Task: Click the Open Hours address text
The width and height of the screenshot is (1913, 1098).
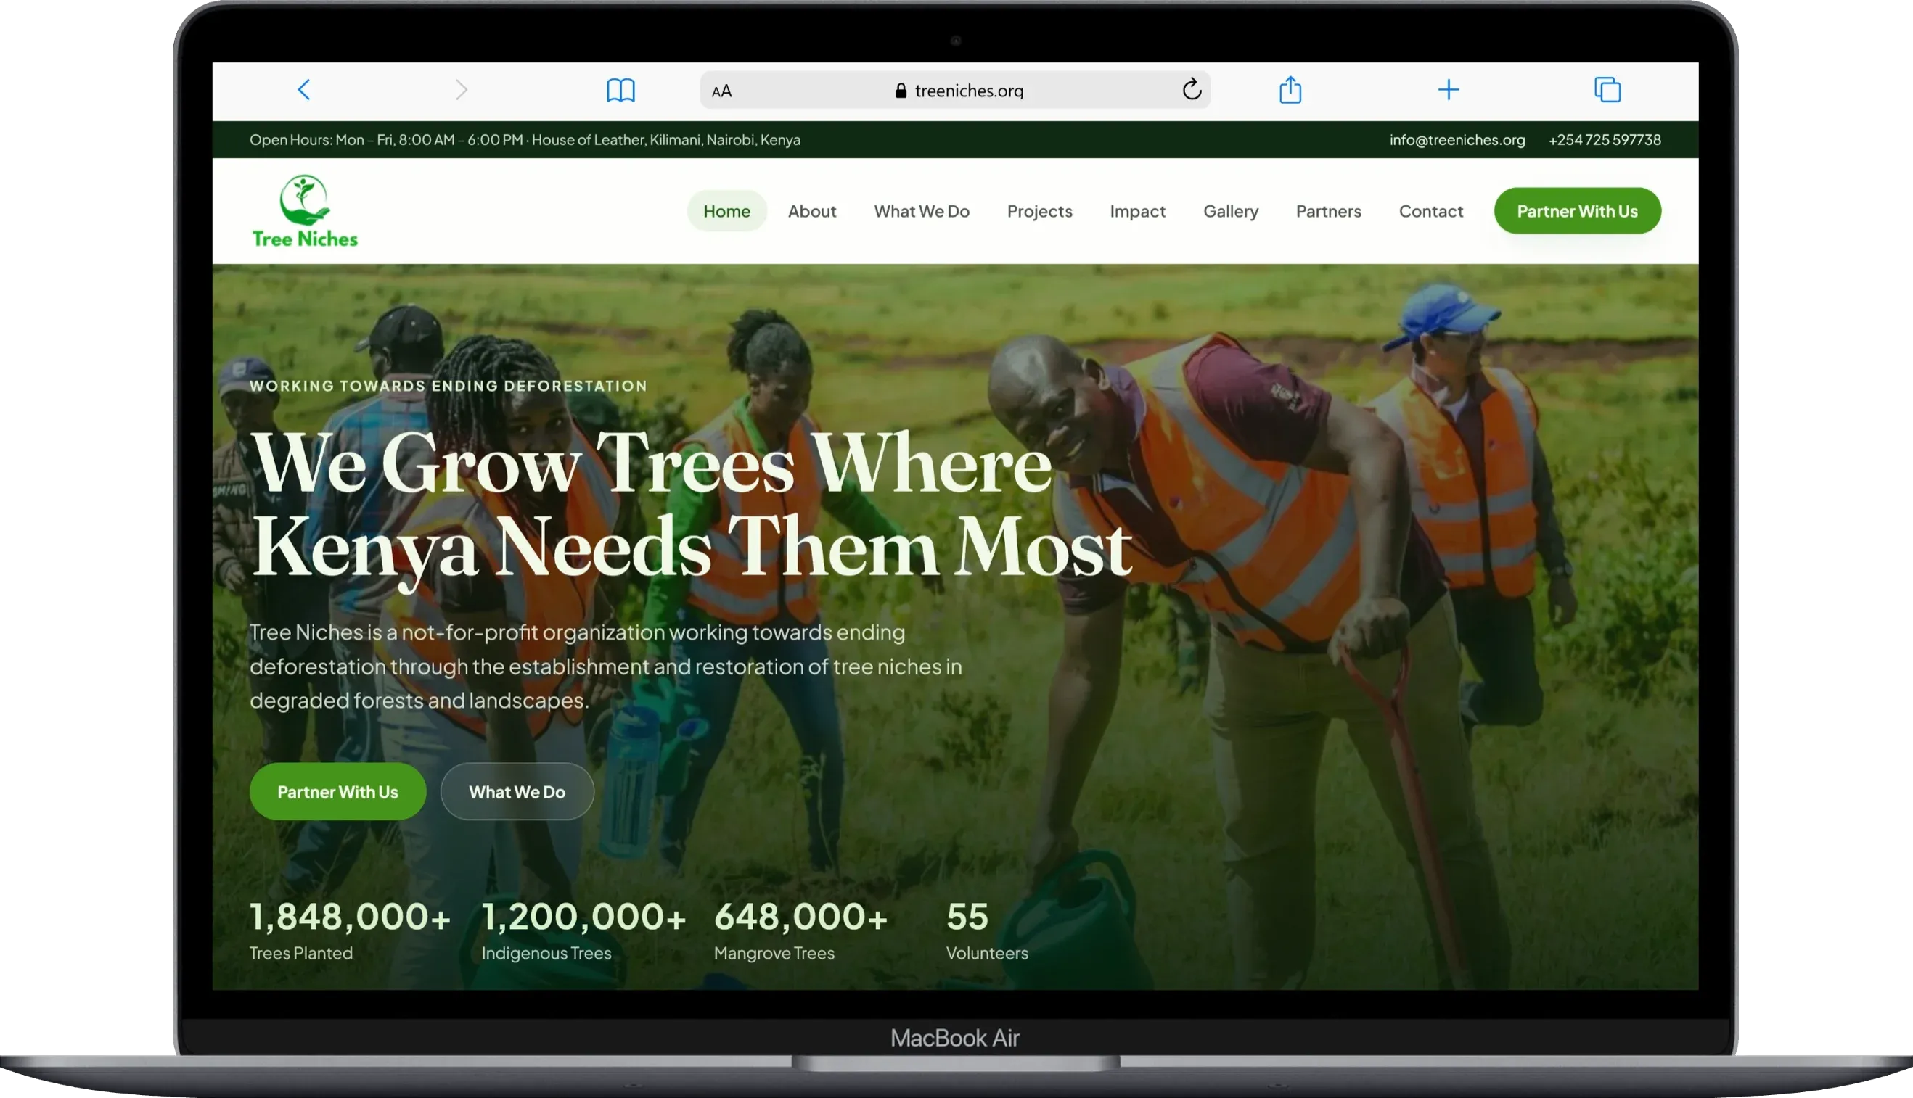Action: point(525,139)
